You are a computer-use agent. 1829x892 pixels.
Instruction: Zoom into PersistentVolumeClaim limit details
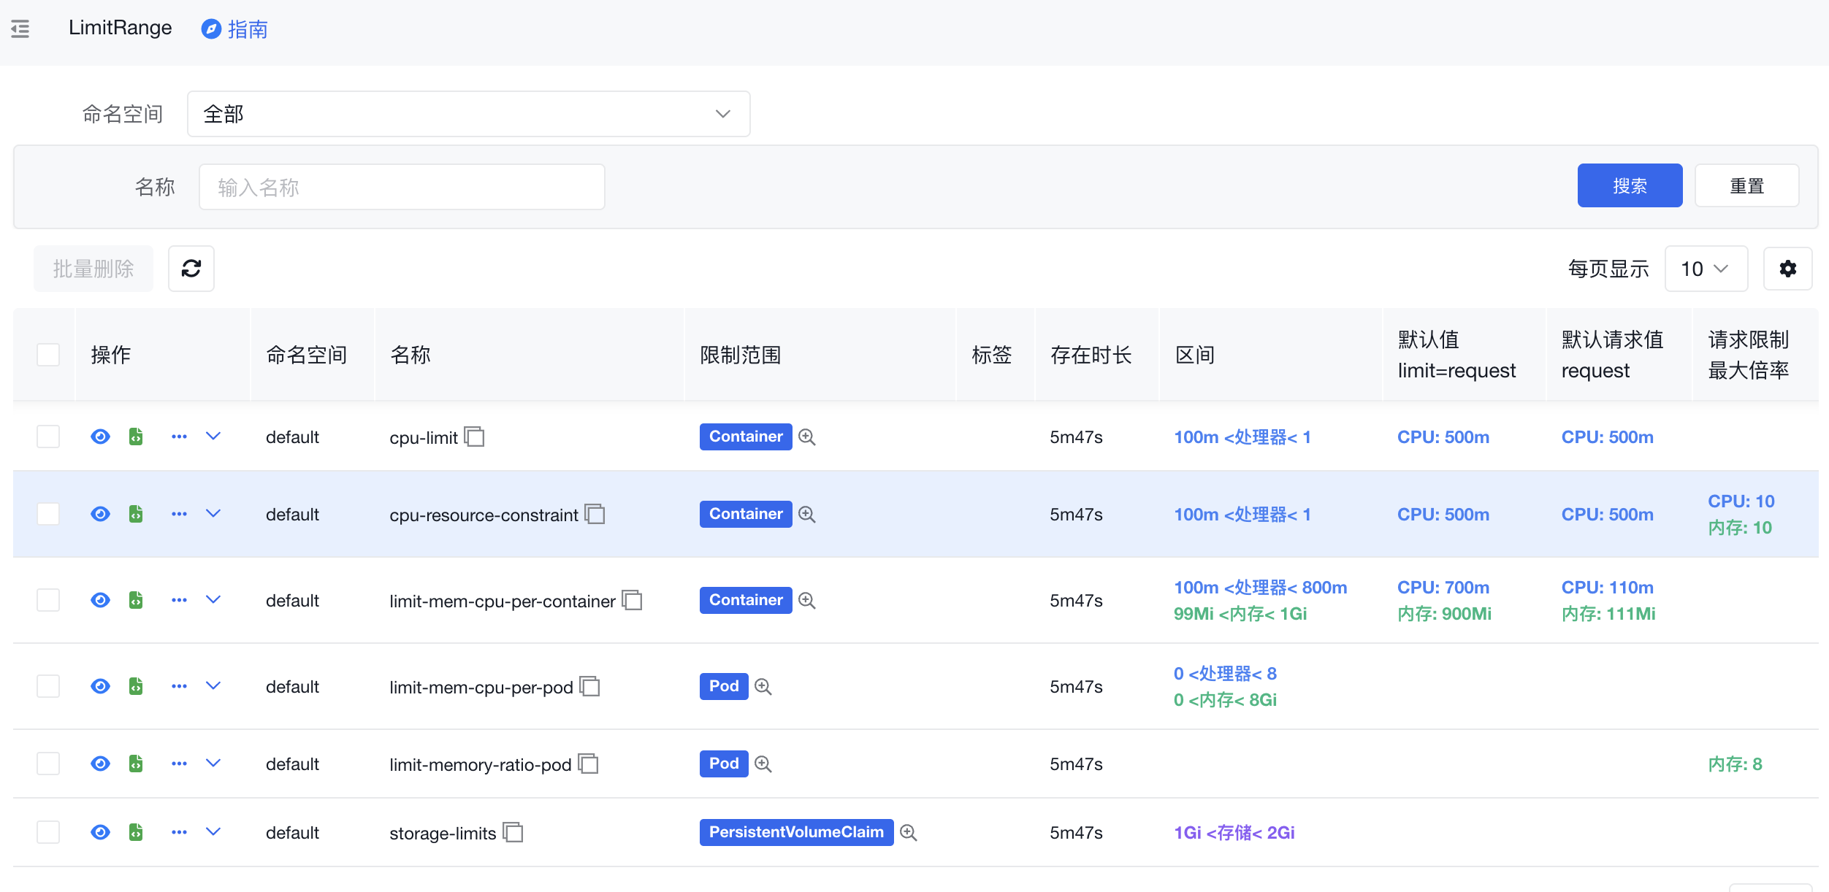click(909, 832)
